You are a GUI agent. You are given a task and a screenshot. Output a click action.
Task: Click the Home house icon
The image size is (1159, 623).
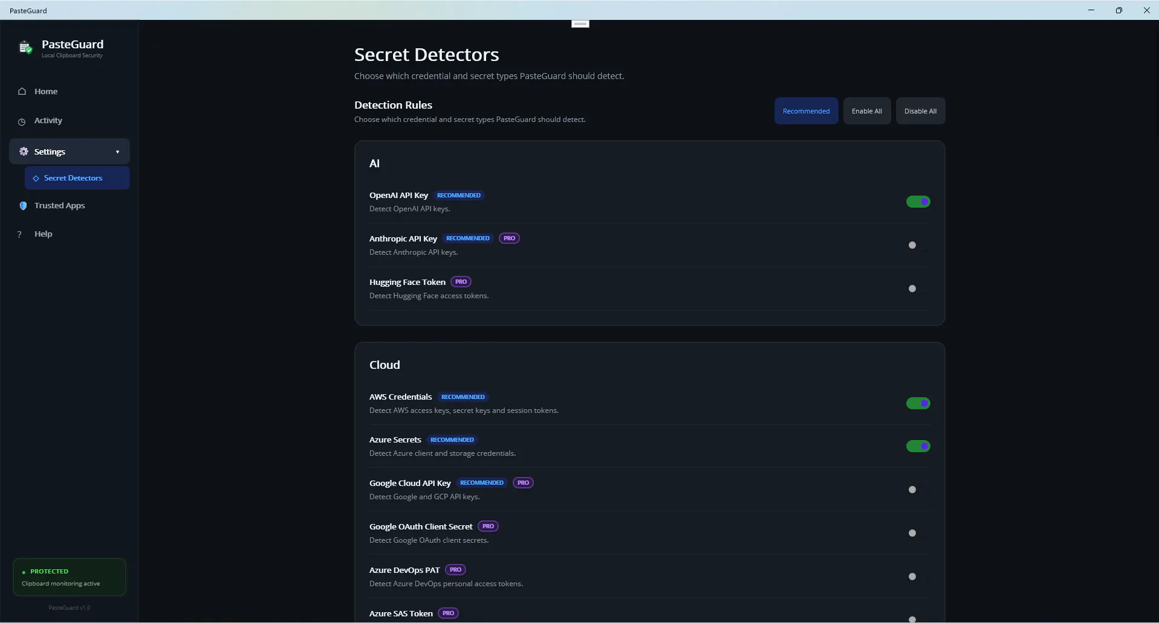pos(22,91)
